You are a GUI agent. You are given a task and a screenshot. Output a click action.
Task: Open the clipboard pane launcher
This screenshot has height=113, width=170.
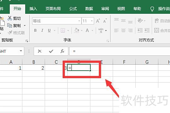click(27, 41)
